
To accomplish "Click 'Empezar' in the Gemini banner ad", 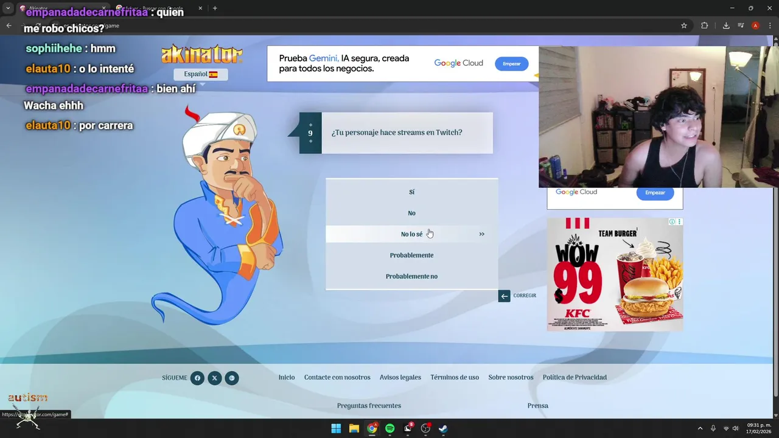I will coord(512,64).
